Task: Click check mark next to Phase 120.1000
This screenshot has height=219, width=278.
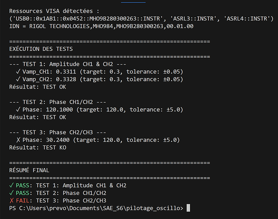Action: click(18, 109)
